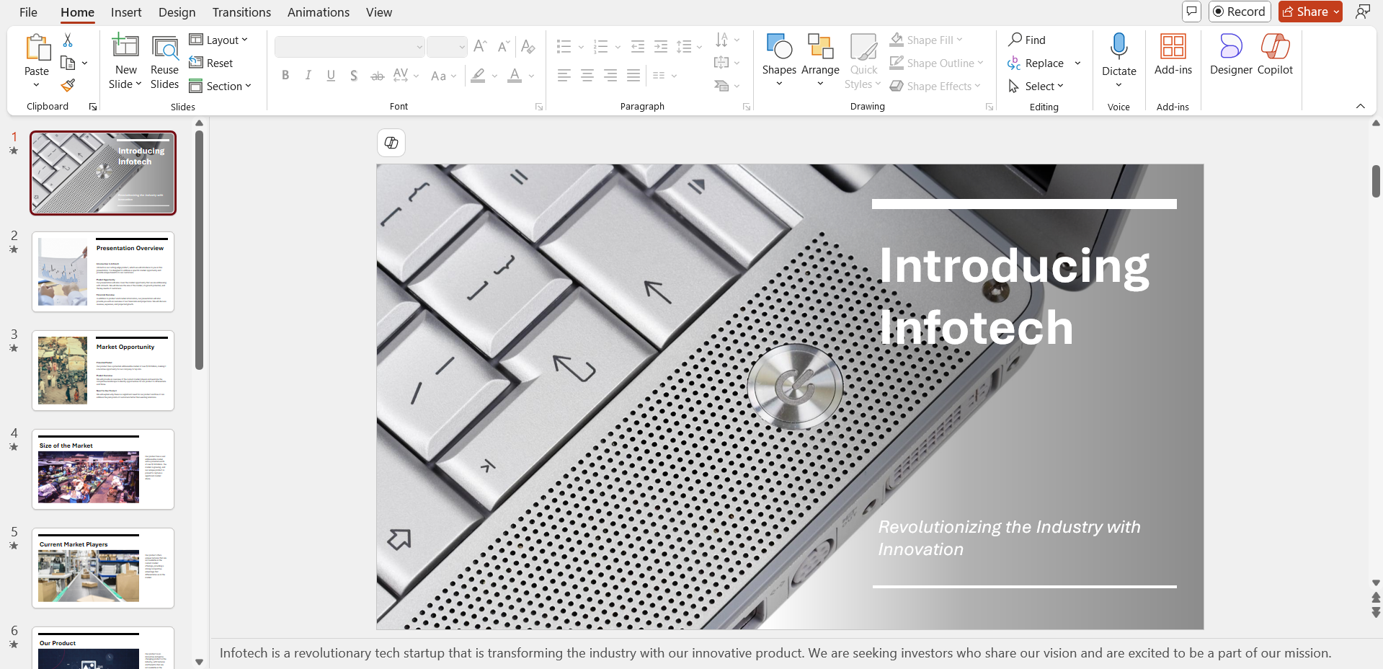Open the Designer pane
The image size is (1383, 669).
tap(1231, 55)
